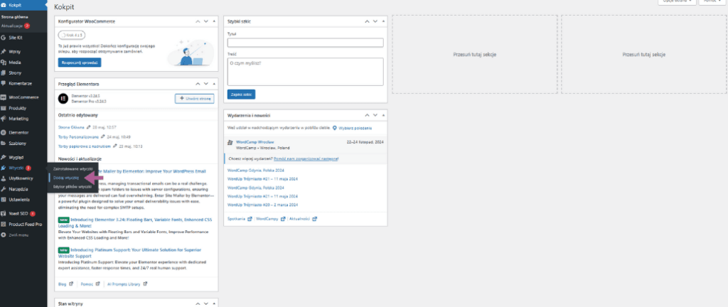Select Zainstalowane wtyczki from submenu
Viewport: 728px width, 307px height.
pos(73,169)
